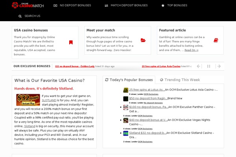Click the exchange arrows icon beside Match Deposit Bonuses
This screenshot has height=157, width=236.
point(106,5)
